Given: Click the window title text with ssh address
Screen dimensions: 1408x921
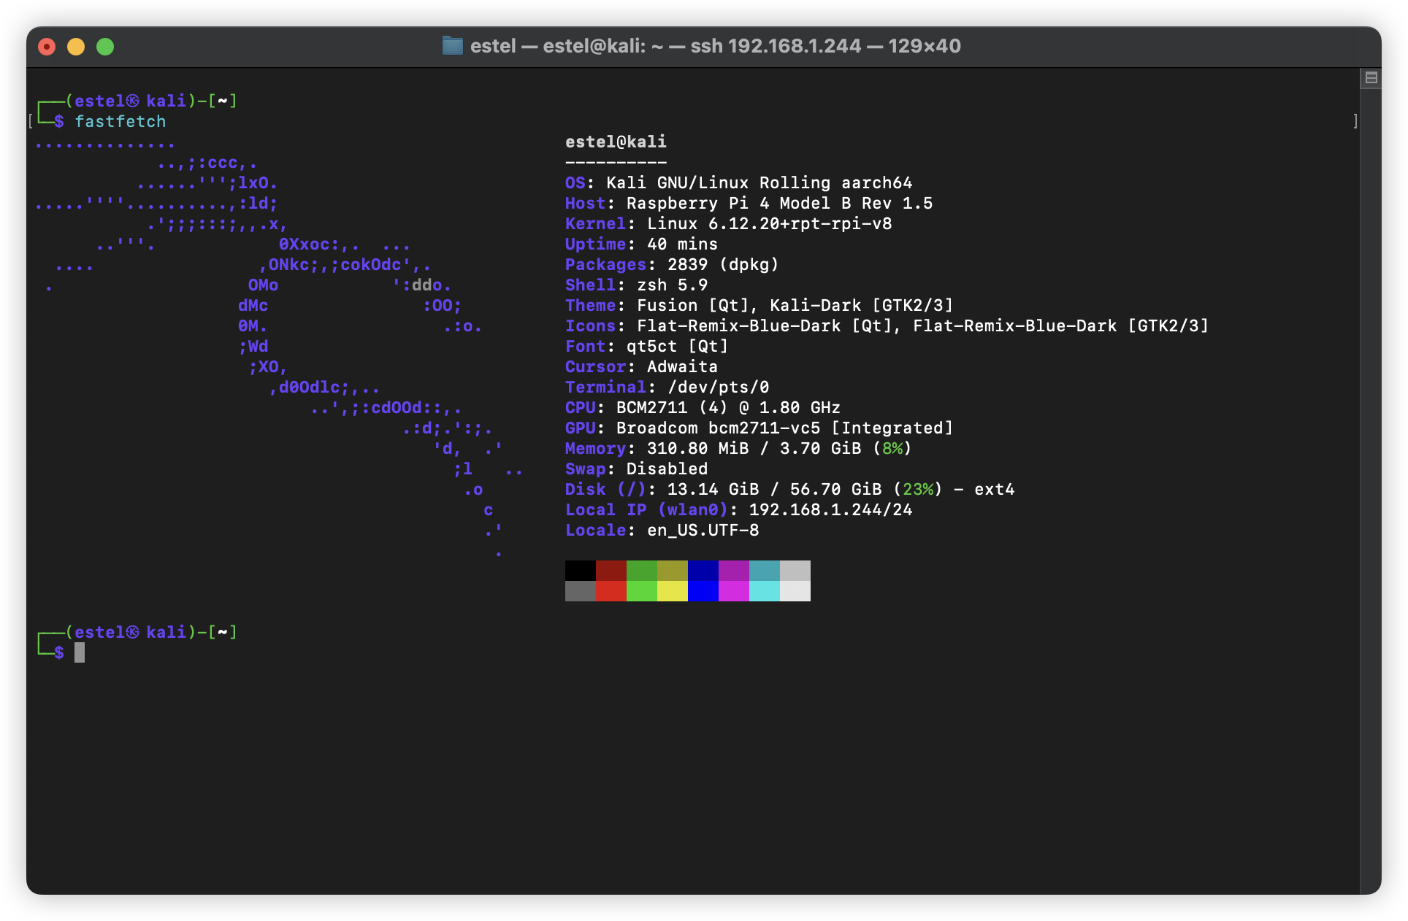Looking at the screenshot, I should click(x=715, y=46).
